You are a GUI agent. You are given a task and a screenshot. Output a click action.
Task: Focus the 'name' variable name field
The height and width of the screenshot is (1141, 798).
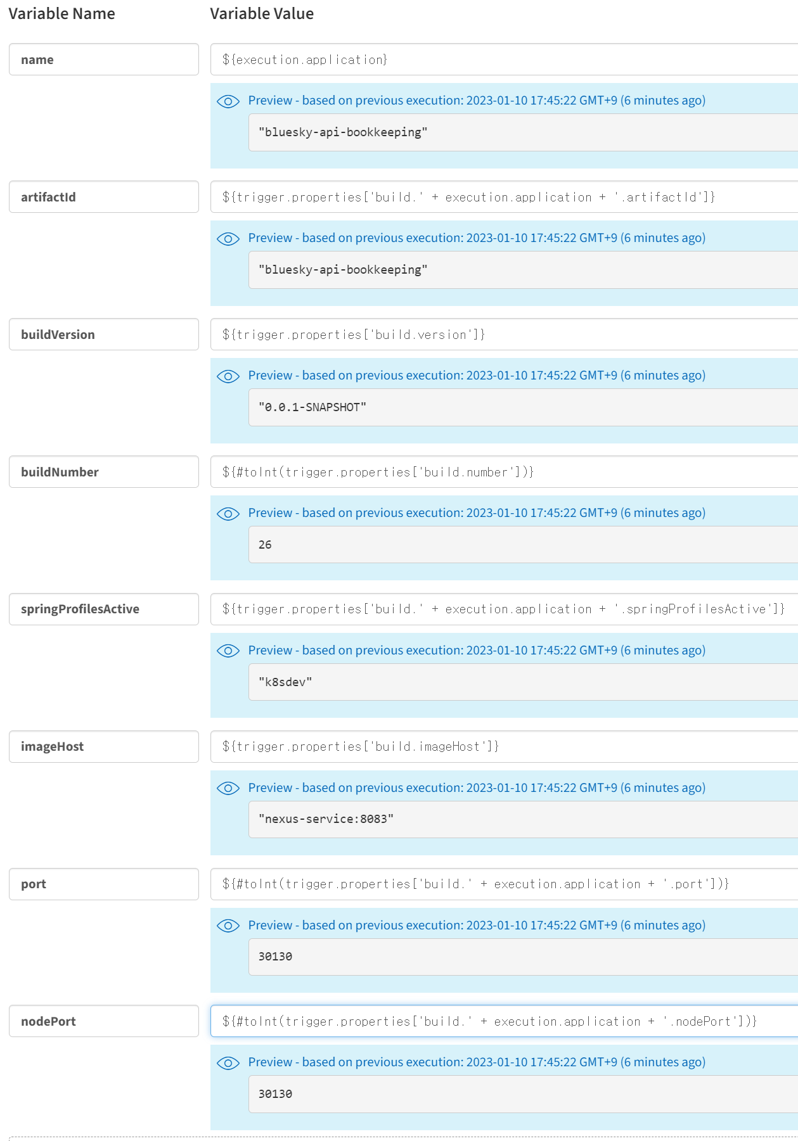click(104, 60)
